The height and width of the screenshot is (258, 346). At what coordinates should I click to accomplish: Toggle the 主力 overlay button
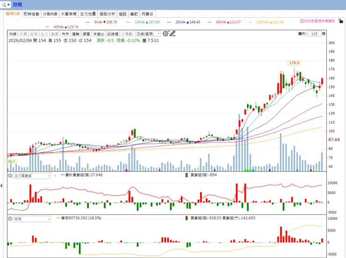[x=44, y=34]
